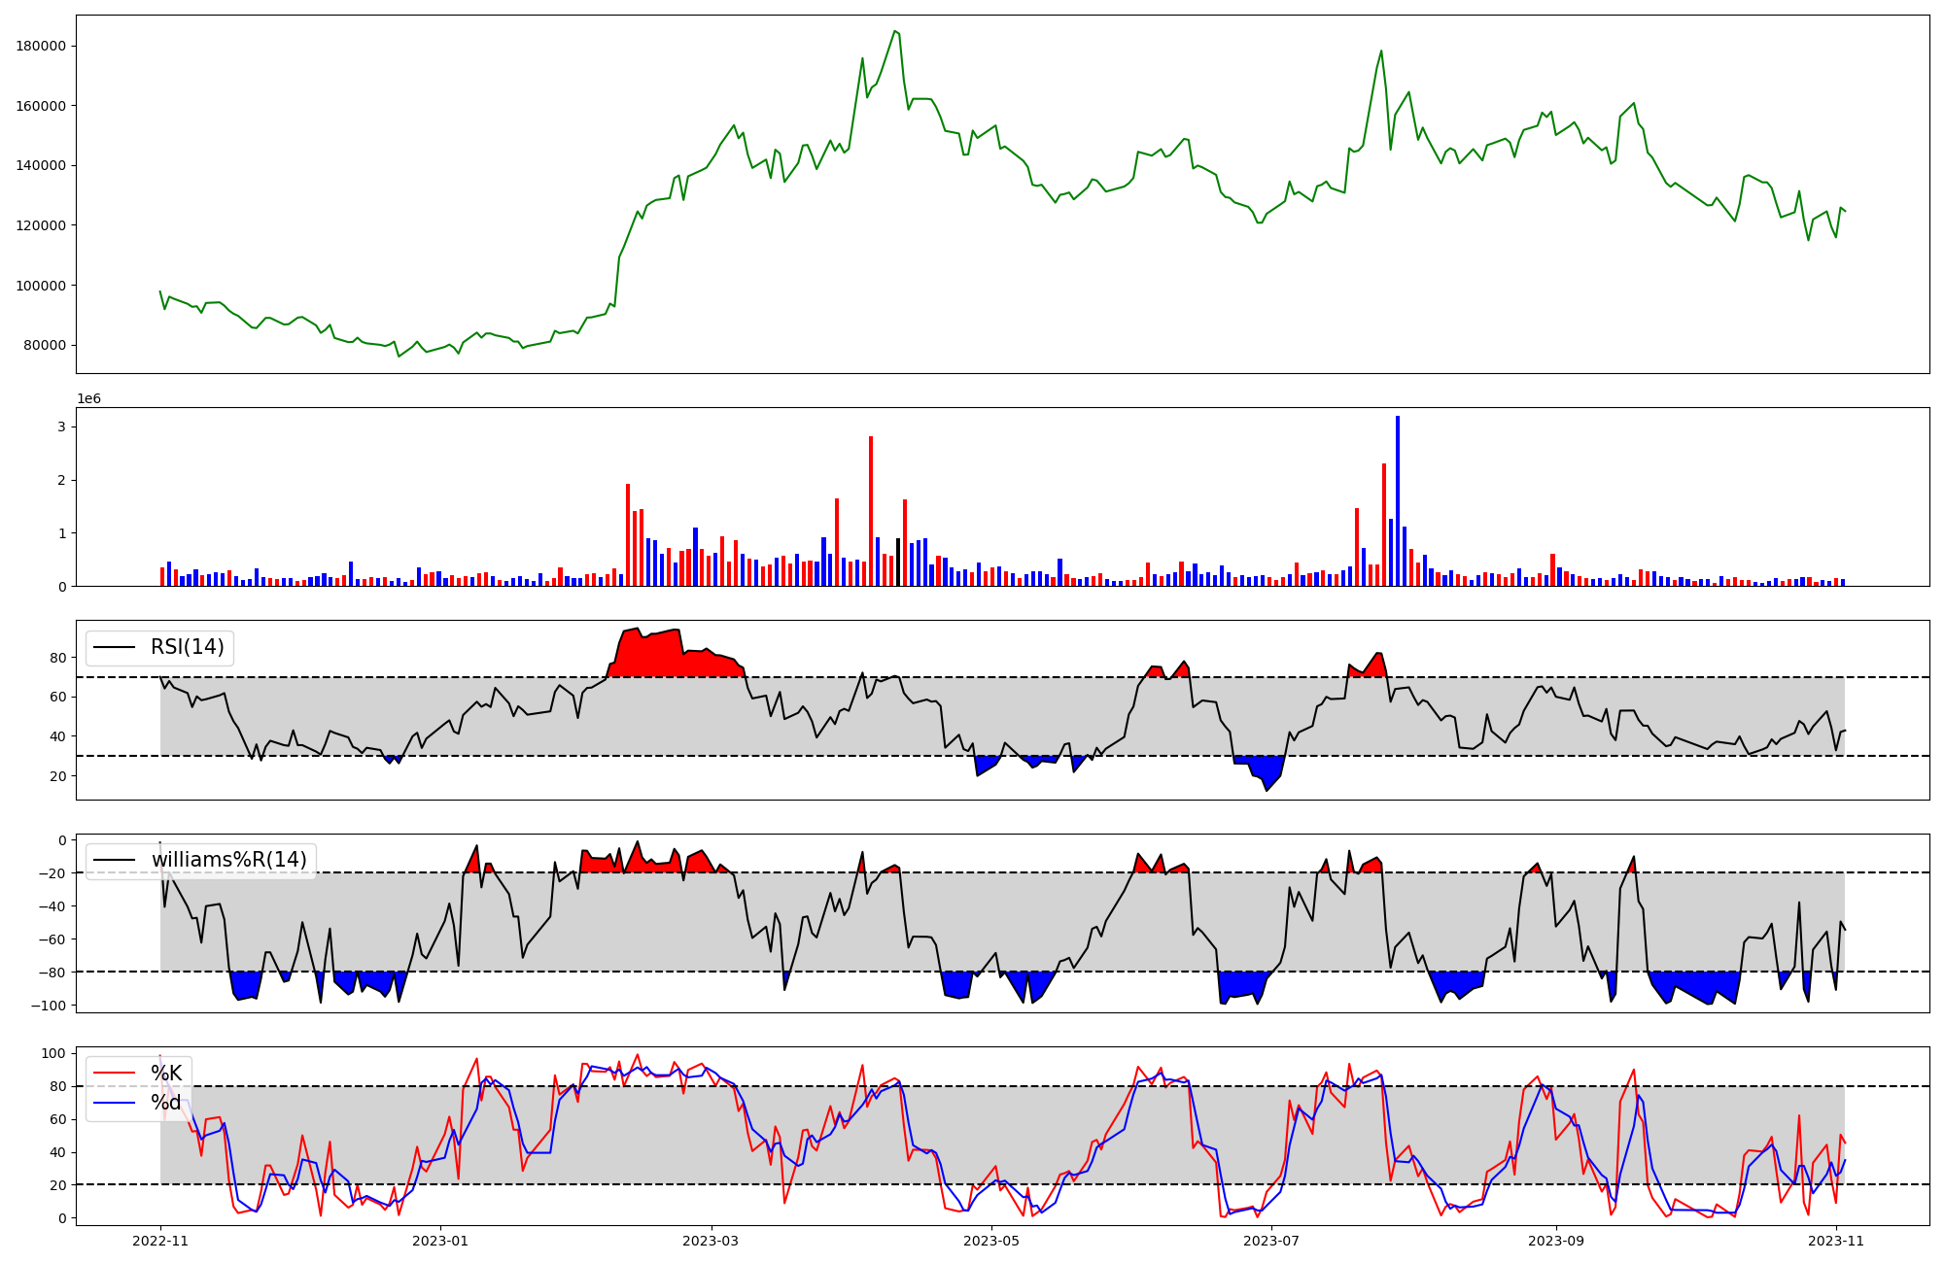Click the blue %d legend entry
The width and height of the screenshot is (1944, 1263).
pos(165,1103)
